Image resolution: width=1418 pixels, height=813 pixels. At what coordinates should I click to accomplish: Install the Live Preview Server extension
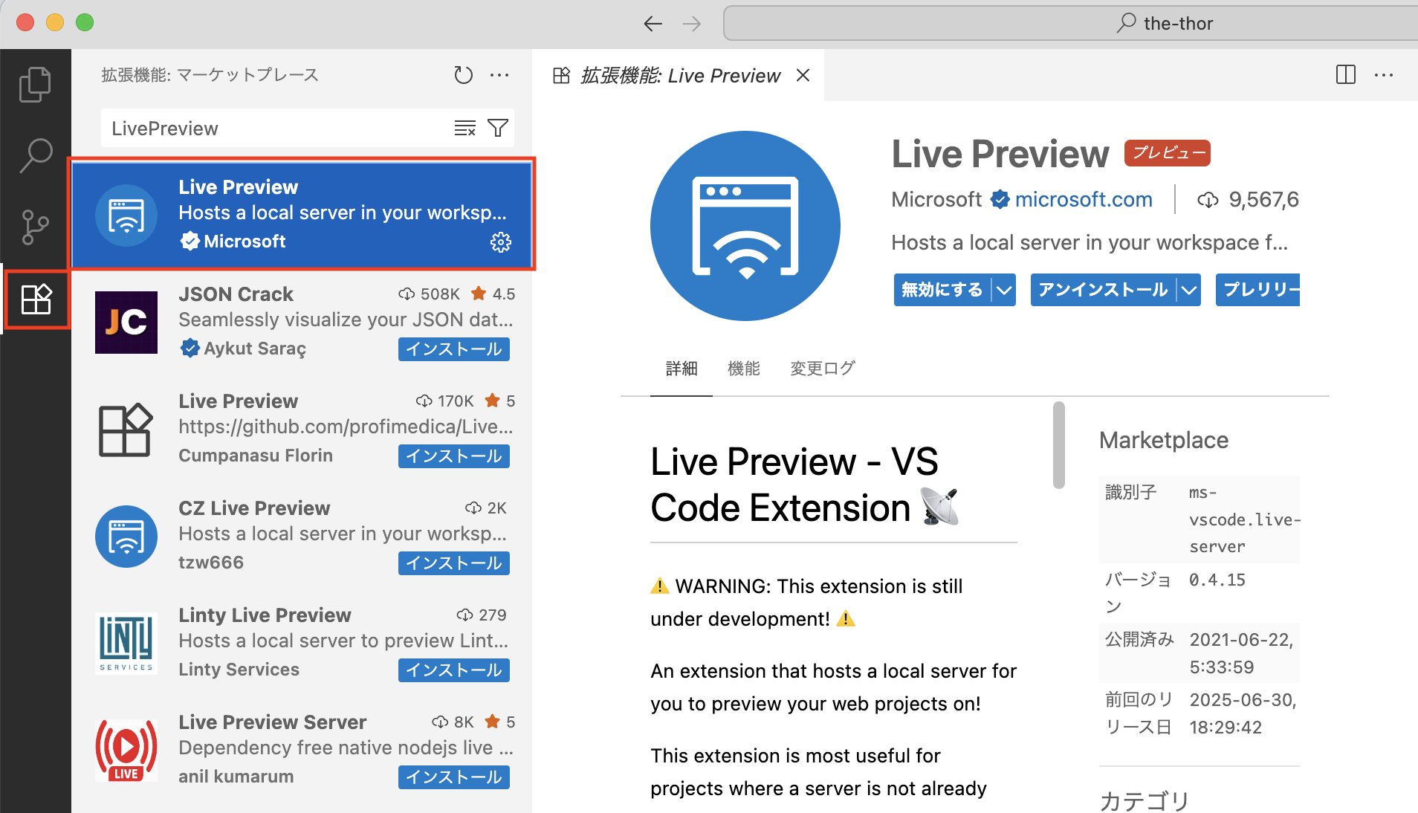[454, 777]
